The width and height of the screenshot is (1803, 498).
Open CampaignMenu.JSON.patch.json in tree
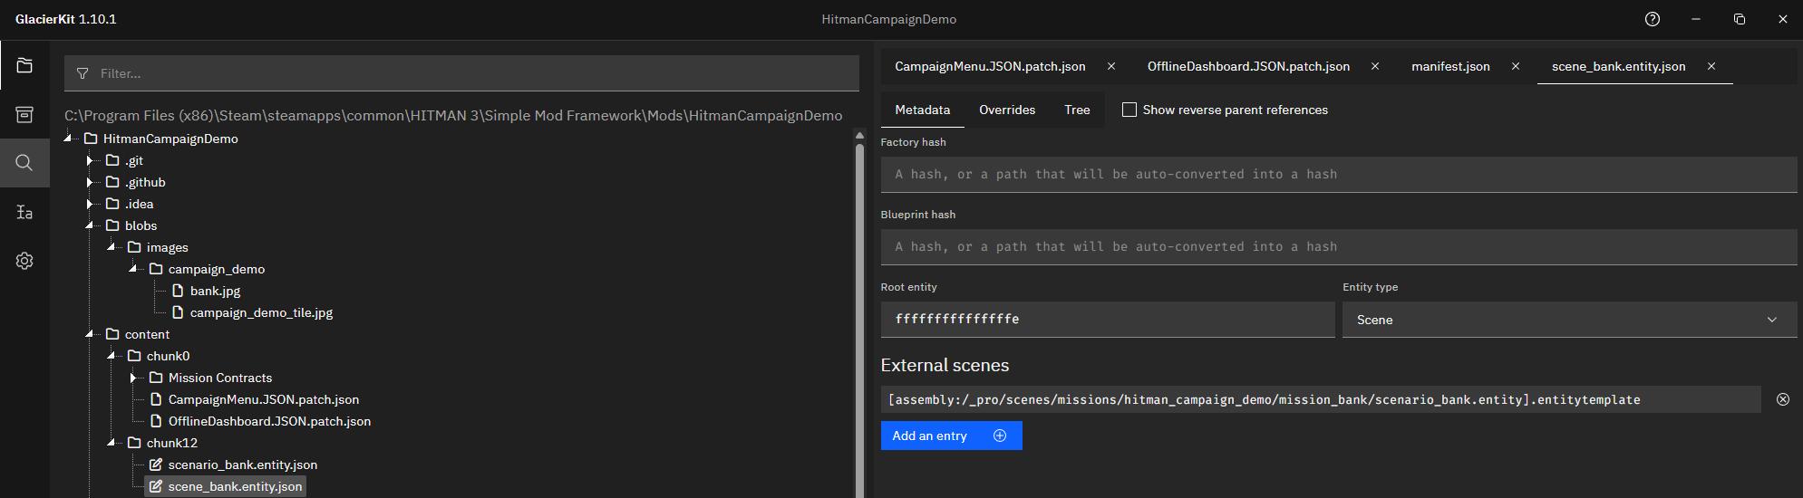pos(263,399)
